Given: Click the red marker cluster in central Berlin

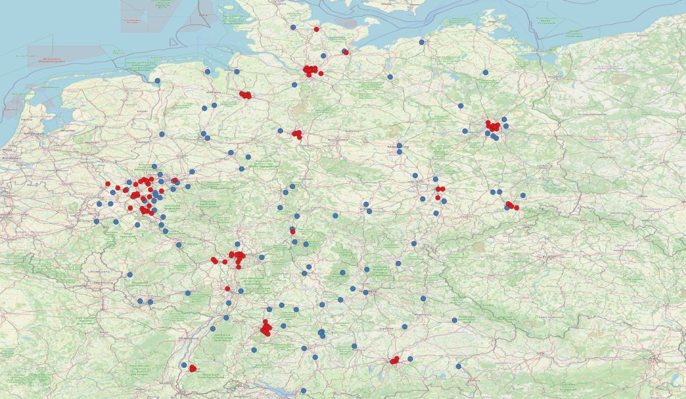Looking at the screenshot, I should (492, 127).
